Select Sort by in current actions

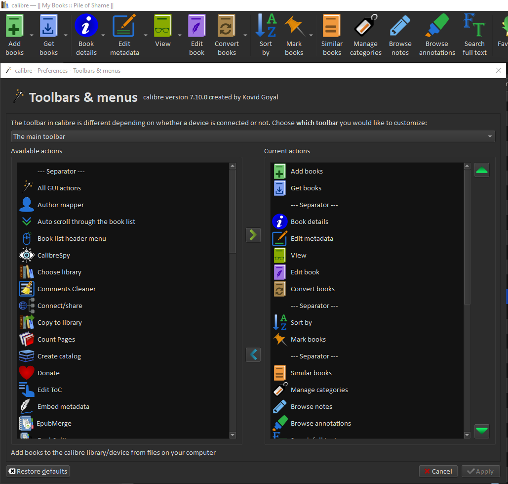click(x=367, y=322)
